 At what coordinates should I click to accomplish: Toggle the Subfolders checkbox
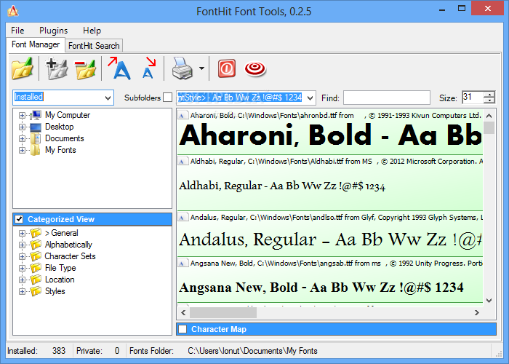167,97
